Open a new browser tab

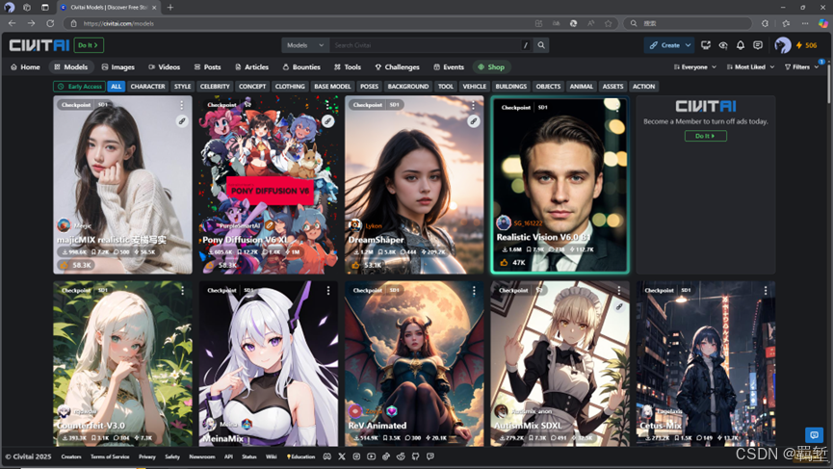coord(170,8)
